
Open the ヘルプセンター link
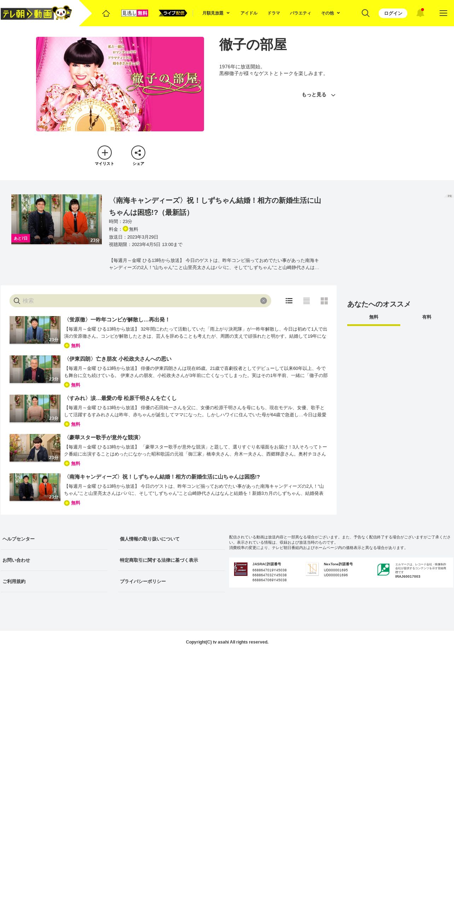pos(19,539)
